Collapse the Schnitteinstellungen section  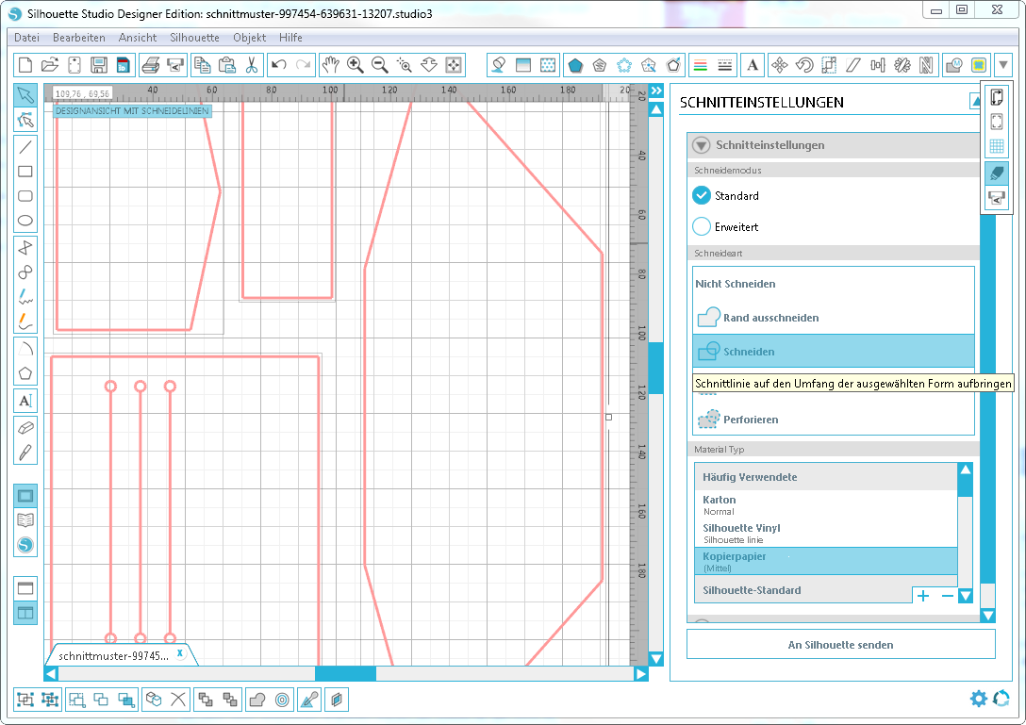pos(701,145)
